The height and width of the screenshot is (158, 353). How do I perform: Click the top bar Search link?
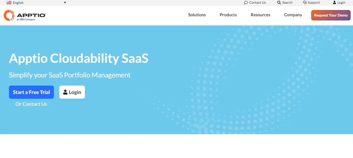(285, 3)
